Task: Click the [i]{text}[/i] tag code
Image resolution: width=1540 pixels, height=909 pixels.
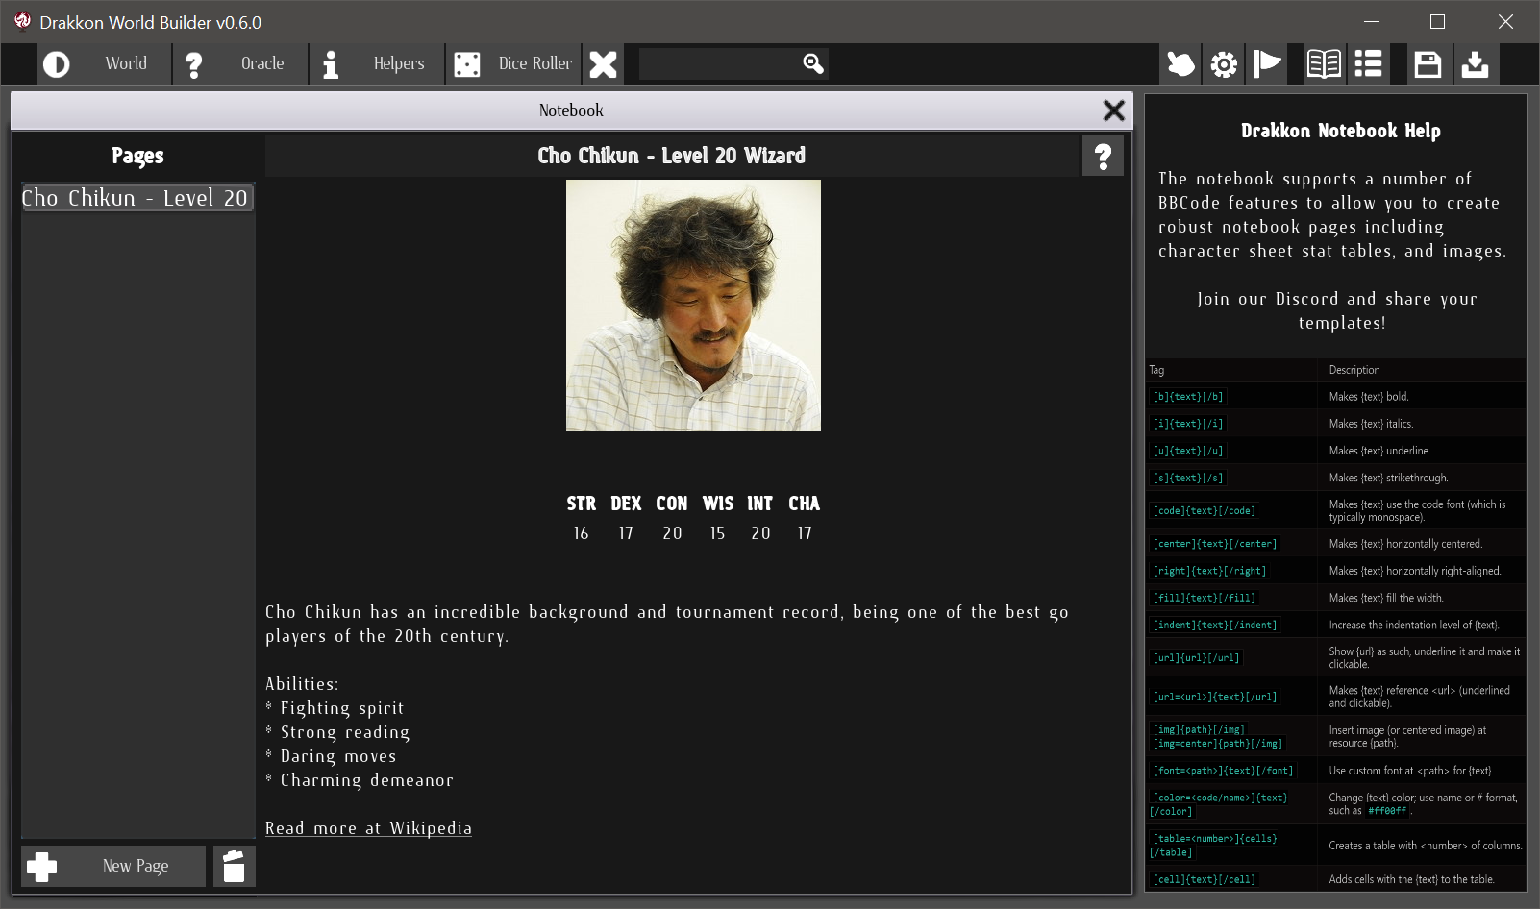Action: (x=1187, y=424)
